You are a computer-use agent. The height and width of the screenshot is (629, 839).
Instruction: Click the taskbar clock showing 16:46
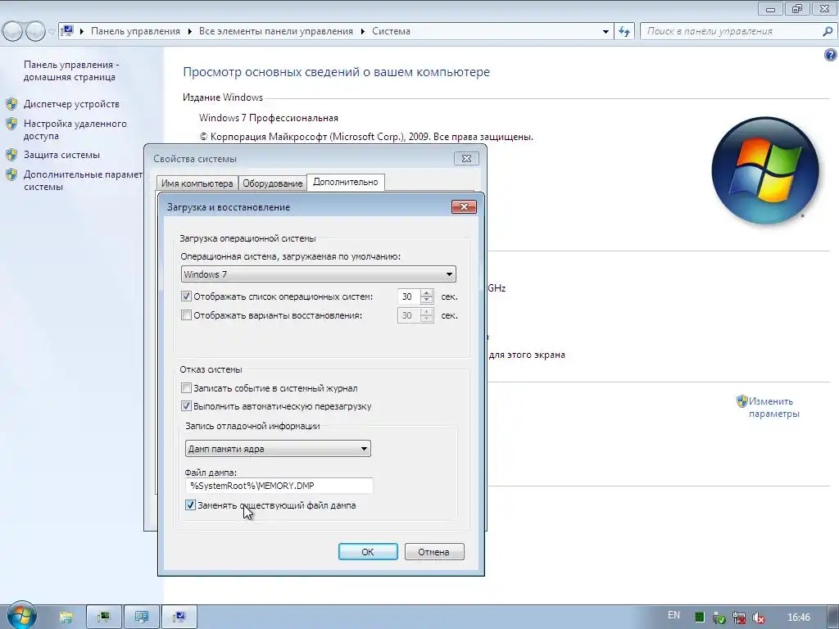coord(799,618)
